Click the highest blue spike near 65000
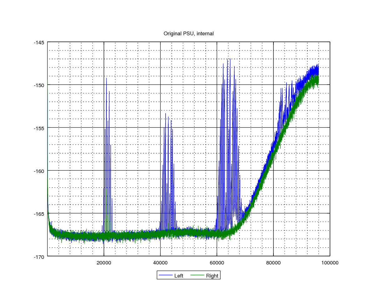The image size is (375, 281). click(x=230, y=59)
